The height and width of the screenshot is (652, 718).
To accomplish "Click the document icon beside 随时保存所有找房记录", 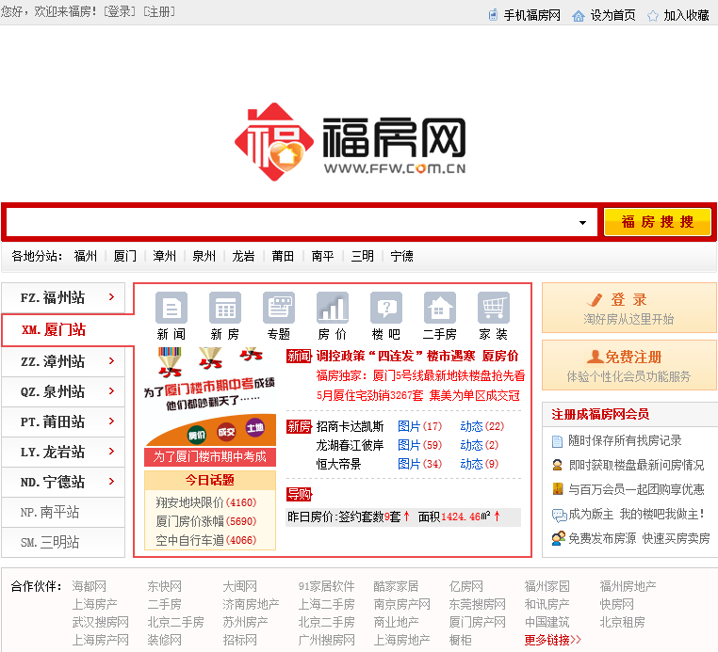I will [557, 441].
